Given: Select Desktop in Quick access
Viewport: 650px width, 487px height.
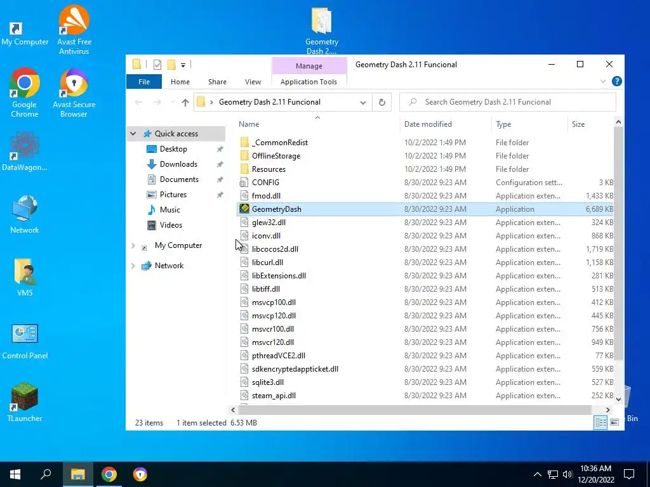Looking at the screenshot, I should coord(173,149).
